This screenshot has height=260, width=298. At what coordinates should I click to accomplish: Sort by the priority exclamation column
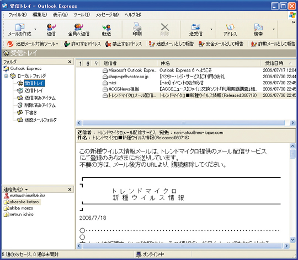tap(80, 63)
